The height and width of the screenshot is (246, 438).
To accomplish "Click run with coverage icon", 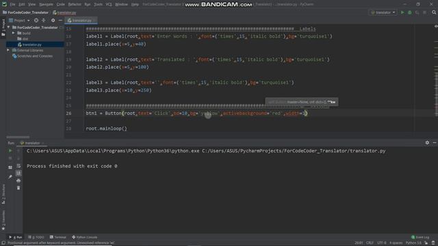I will tap(417, 12).
